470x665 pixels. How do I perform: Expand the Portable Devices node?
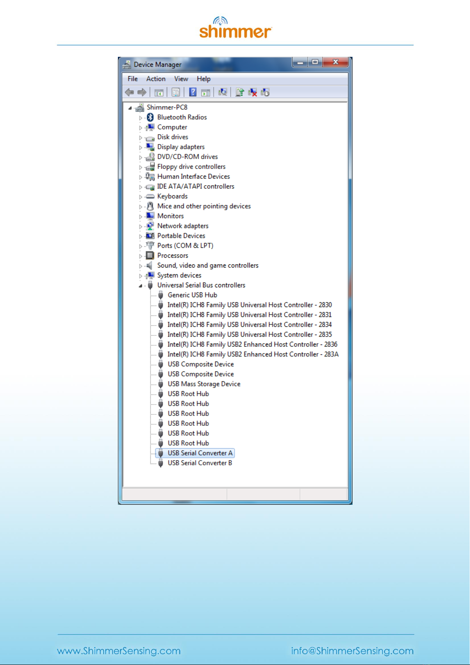click(140, 236)
